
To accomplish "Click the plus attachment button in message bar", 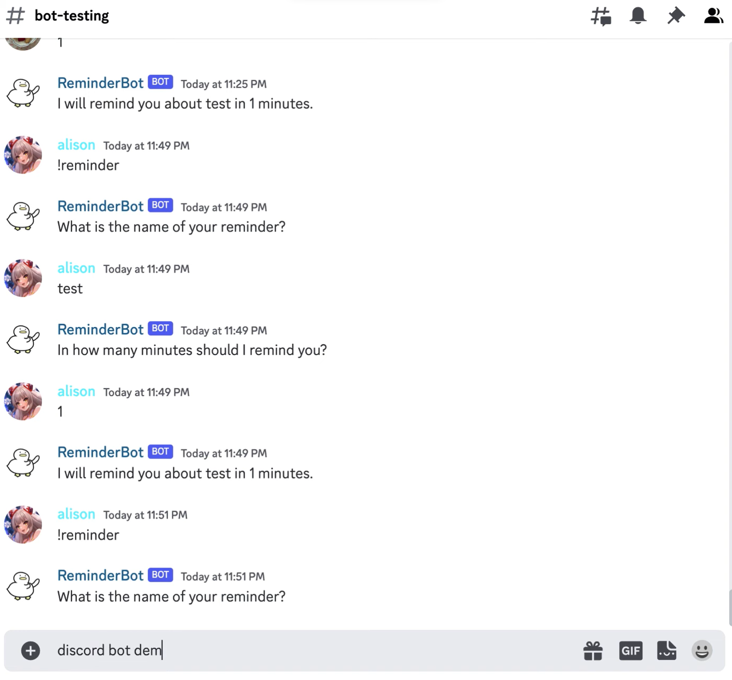I will coord(31,650).
